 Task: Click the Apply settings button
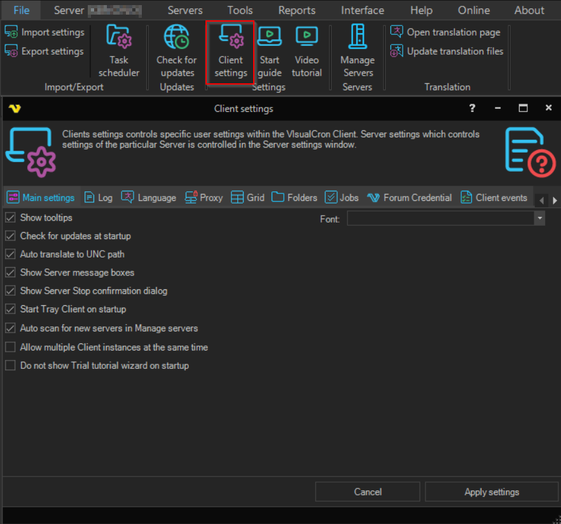492,492
